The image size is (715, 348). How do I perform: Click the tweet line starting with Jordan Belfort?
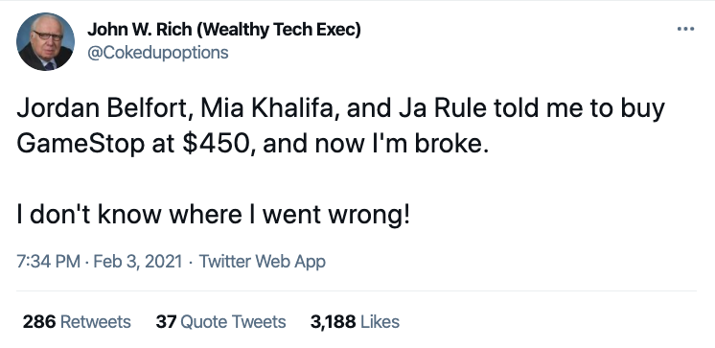[x=340, y=108]
